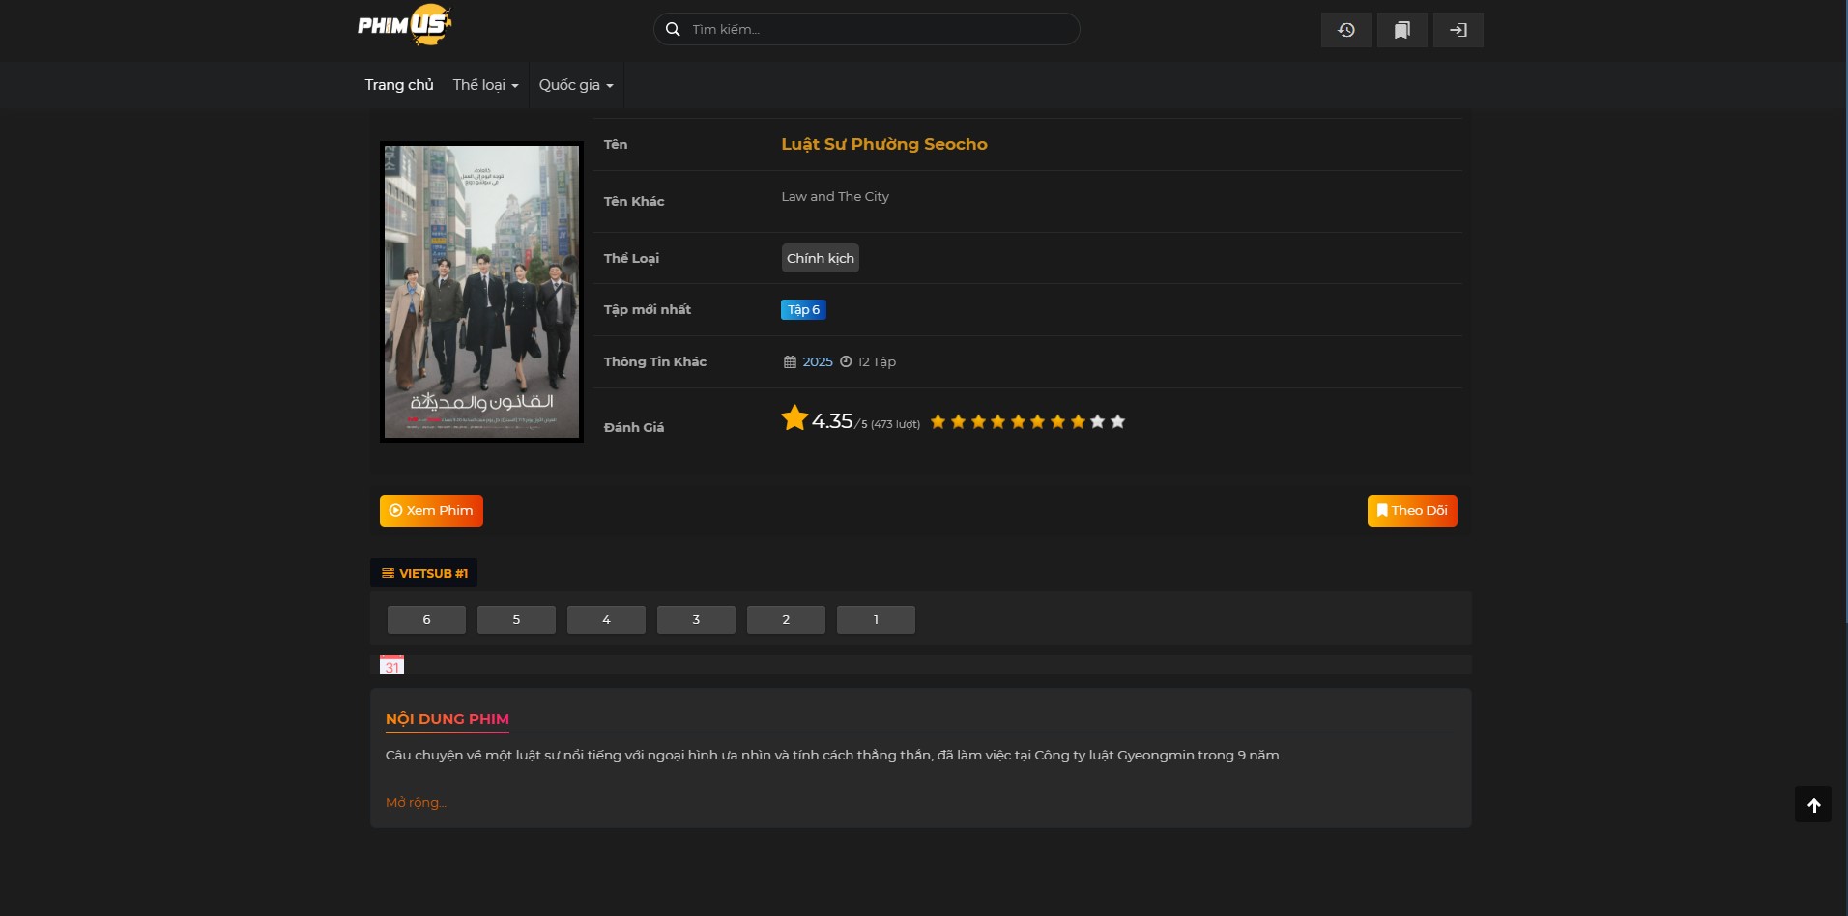Click the movie poster thumbnail
This screenshot has width=1848, height=916.
coord(481,292)
